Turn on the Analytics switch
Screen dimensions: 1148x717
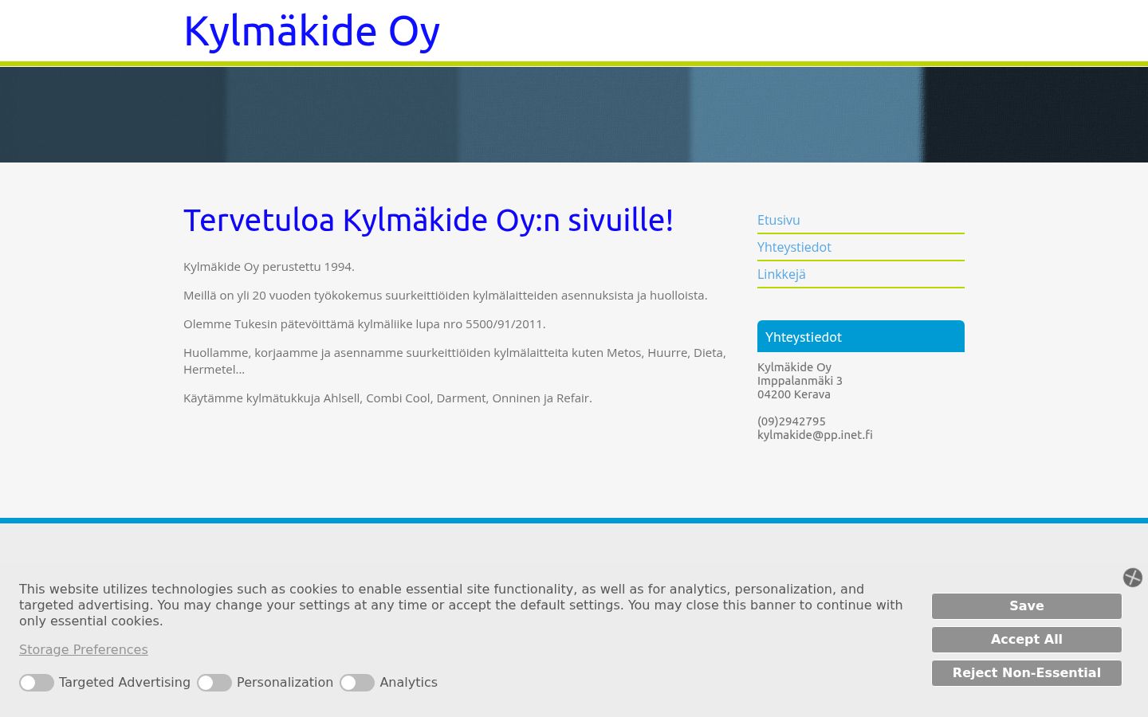tap(357, 683)
